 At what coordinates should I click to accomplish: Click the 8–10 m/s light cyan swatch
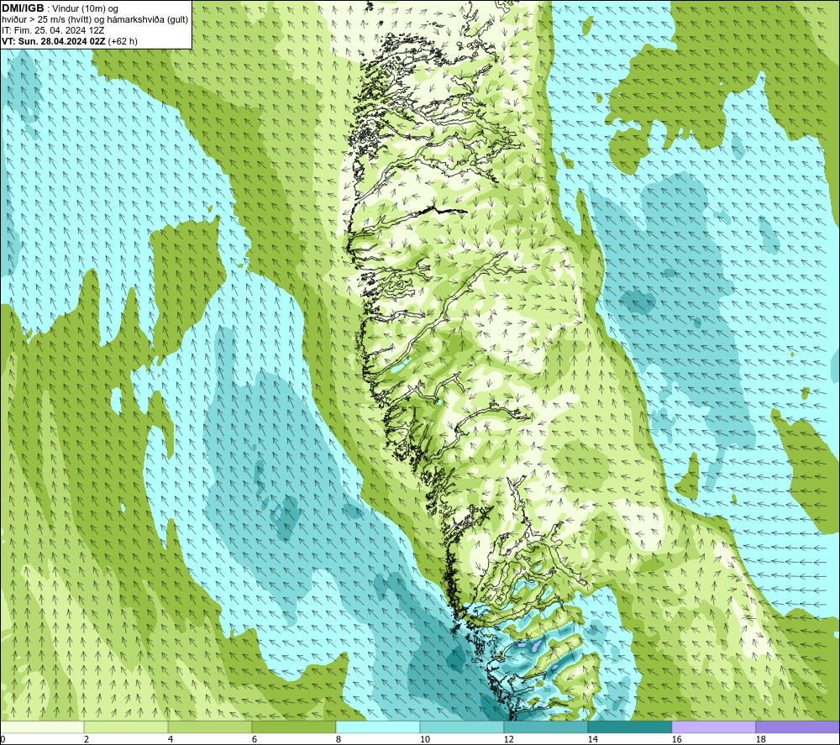[x=378, y=727]
